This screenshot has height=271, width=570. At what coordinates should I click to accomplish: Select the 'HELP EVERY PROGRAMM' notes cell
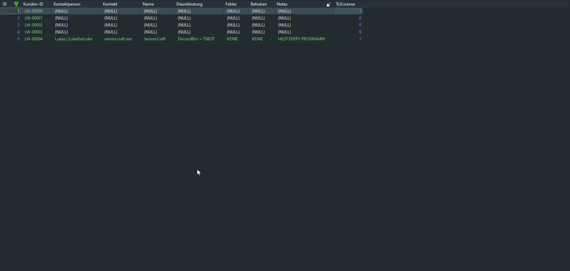click(x=301, y=39)
